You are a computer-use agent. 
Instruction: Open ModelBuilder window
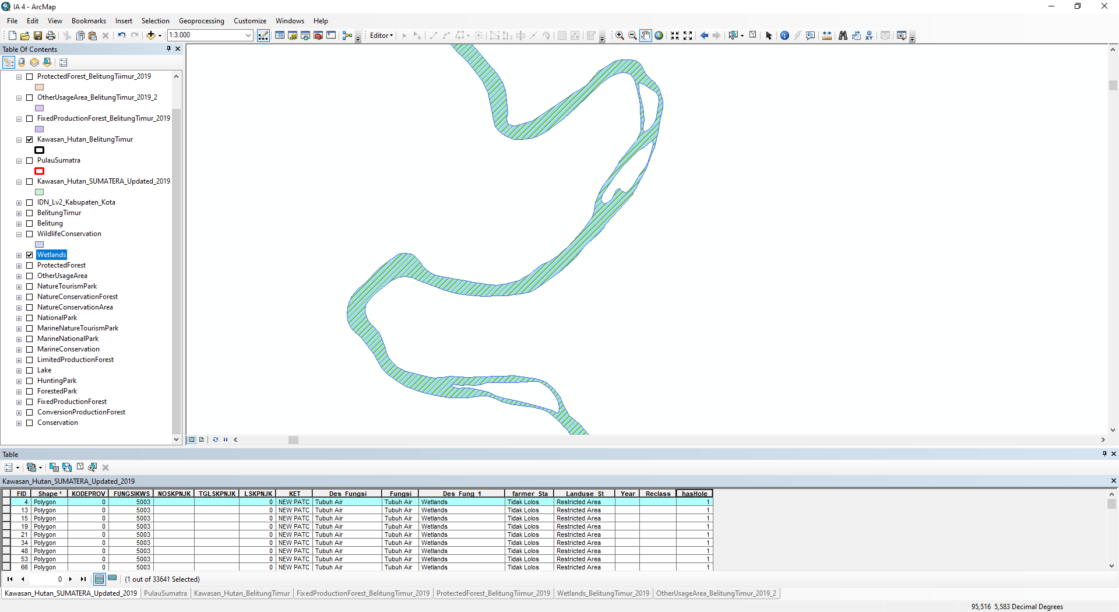(x=347, y=36)
